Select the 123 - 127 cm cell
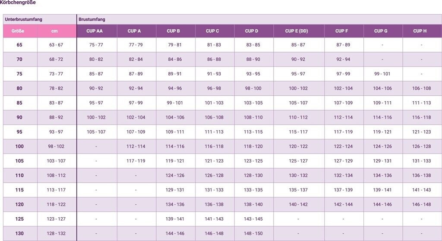Screen dimensions: 442x241 (56, 219)
